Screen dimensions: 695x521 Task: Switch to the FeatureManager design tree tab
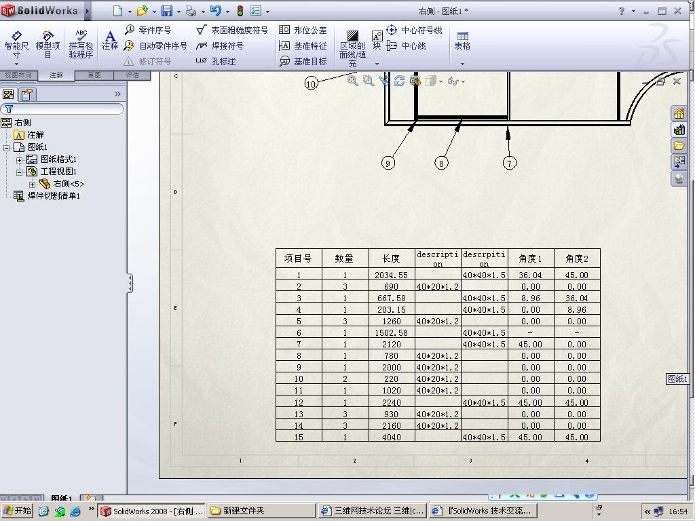(8, 94)
